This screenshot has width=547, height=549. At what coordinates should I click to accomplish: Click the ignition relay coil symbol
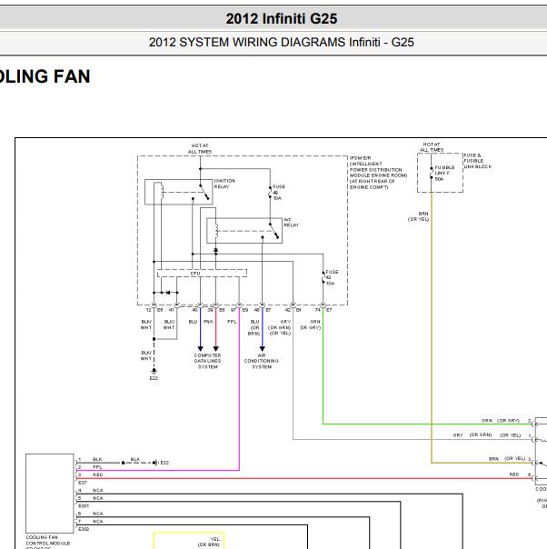click(x=162, y=191)
